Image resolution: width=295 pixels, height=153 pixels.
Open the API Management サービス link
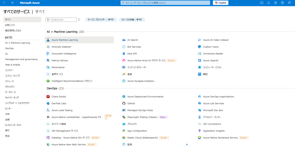pyautogui.click(x=65, y=131)
